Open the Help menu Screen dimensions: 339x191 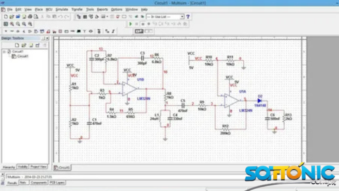[144, 10]
